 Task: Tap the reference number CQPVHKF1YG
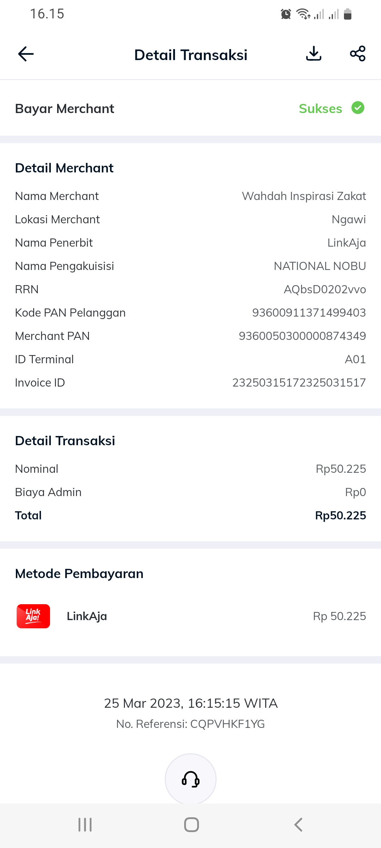click(x=227, y=724)
